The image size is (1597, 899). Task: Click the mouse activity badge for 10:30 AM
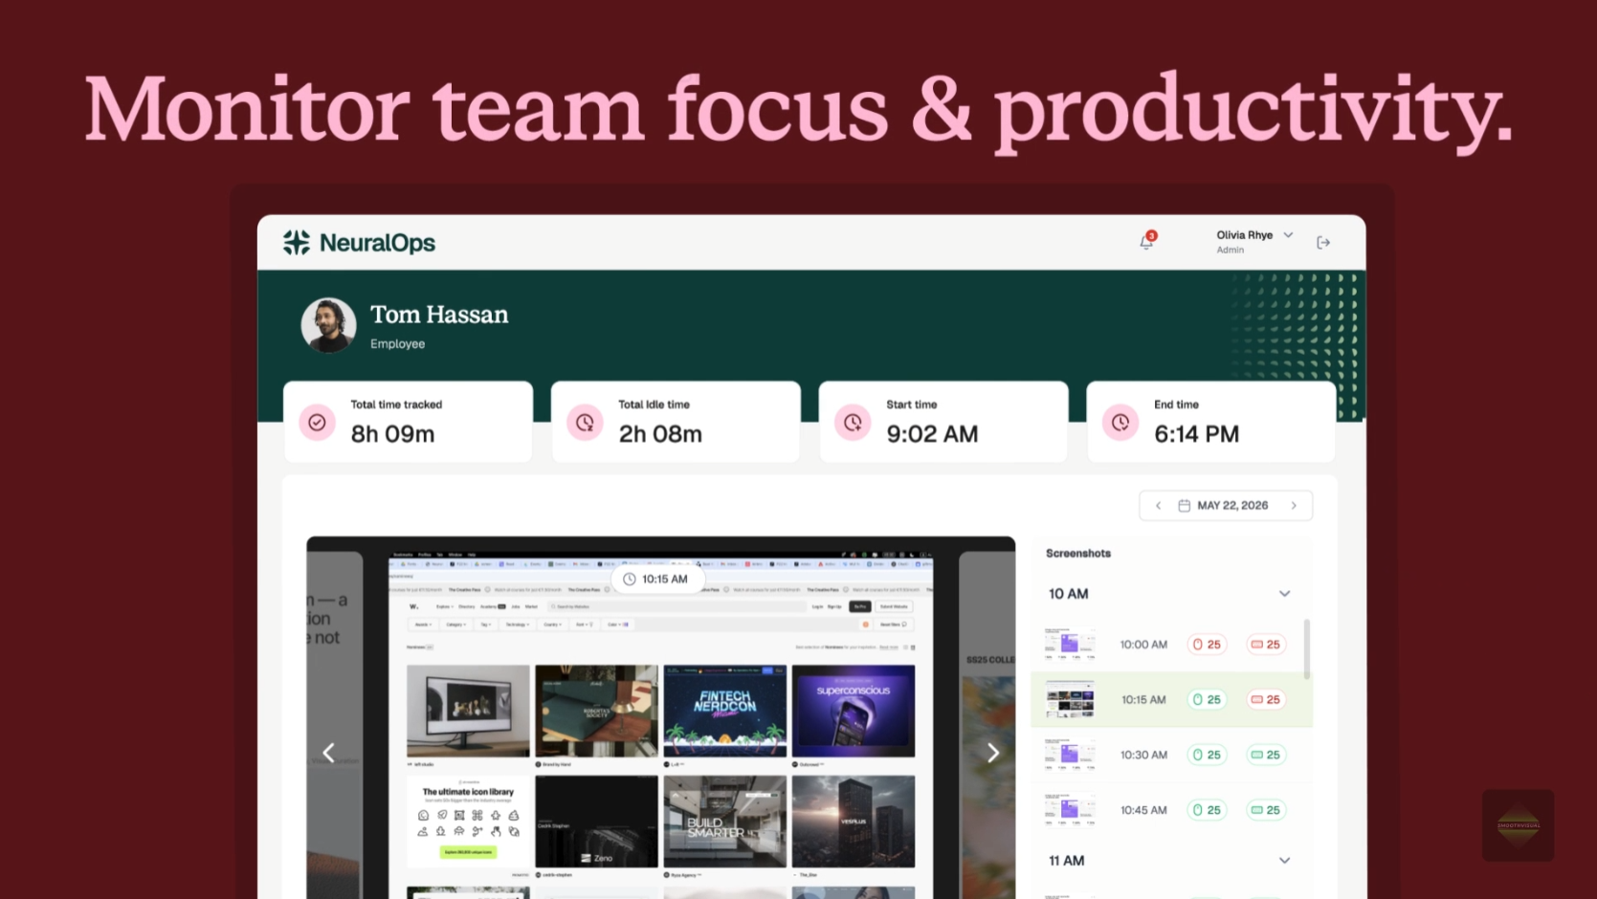click(1208, 756)
